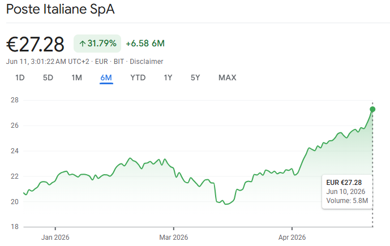Image resolution: width=390 pixels, height=246 pixels.
Task: Switch chart to YTD range
Action: [138, 78]
